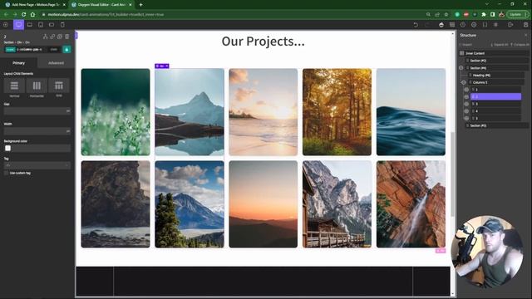Open the Gap unit dropdown
The height and width of the screenshot is (299, 532).
point(68,110)
